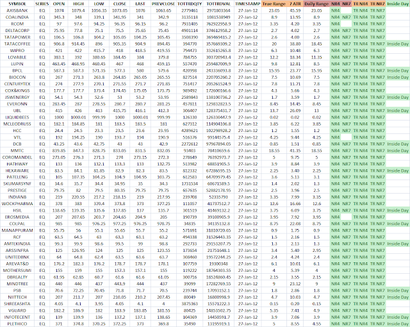Select the DELTACORP symbol cell

17,31
